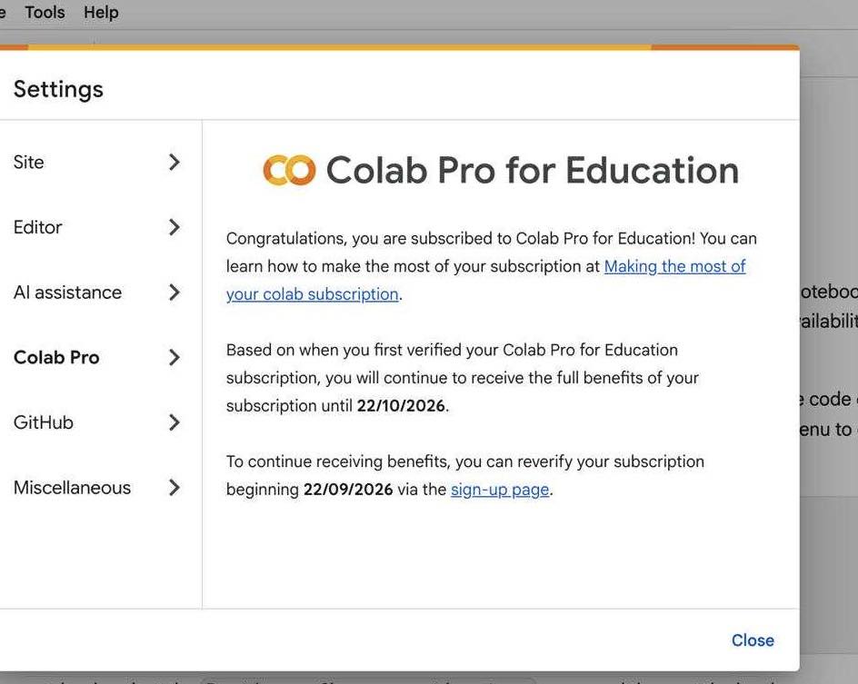Click the Miscellaneous chevron arrow
The image size is (858, 684).
click(x=174, y=487)
